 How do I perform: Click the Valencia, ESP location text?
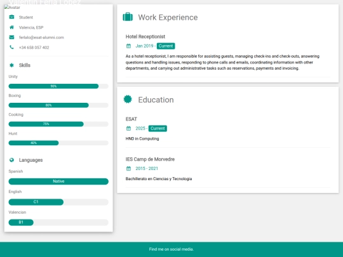pos(31,27)
